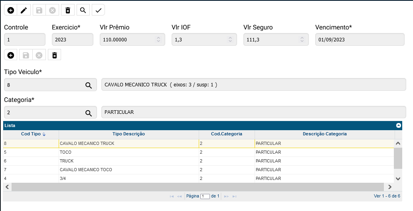
Task: Click the magnifier search icon in top toolbar
Action: 83,10
